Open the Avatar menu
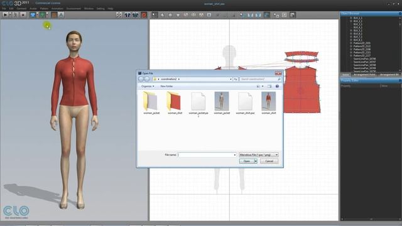The height and width of the screenshot is (226, 402). pos(33,8)
